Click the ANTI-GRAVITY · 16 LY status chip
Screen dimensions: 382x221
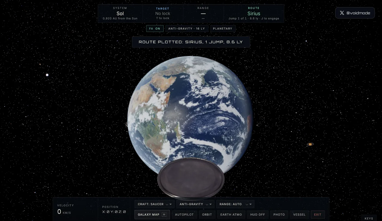tap(187, 29)
